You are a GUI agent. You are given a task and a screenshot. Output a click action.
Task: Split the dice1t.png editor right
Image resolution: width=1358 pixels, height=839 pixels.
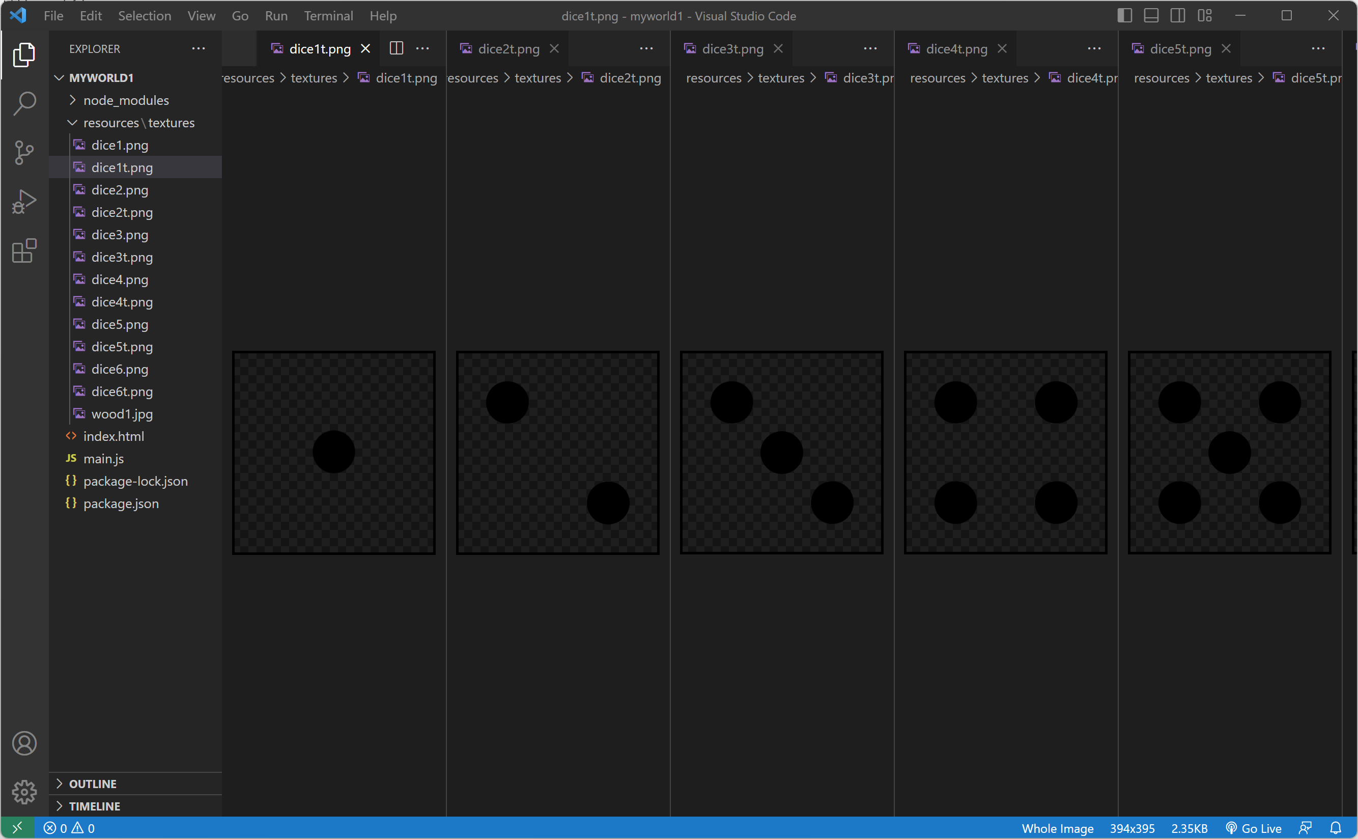pyautogui.click(x=396, y=48)
